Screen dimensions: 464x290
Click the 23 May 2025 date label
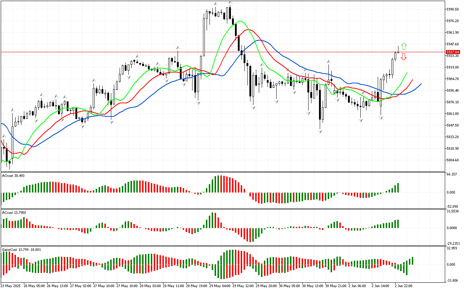11,286
